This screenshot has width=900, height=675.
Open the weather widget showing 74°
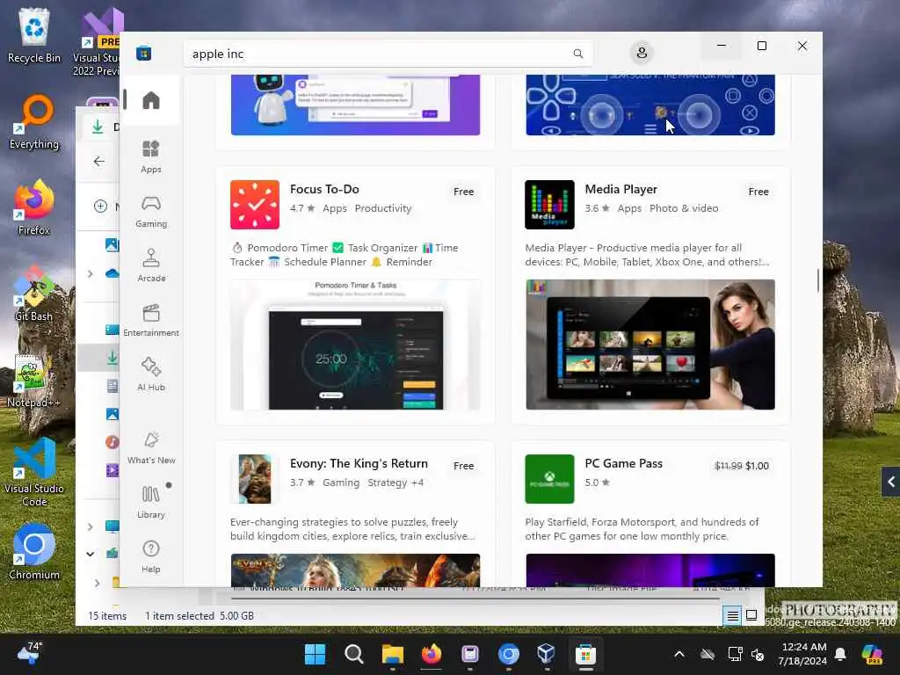tap(30, 653)
